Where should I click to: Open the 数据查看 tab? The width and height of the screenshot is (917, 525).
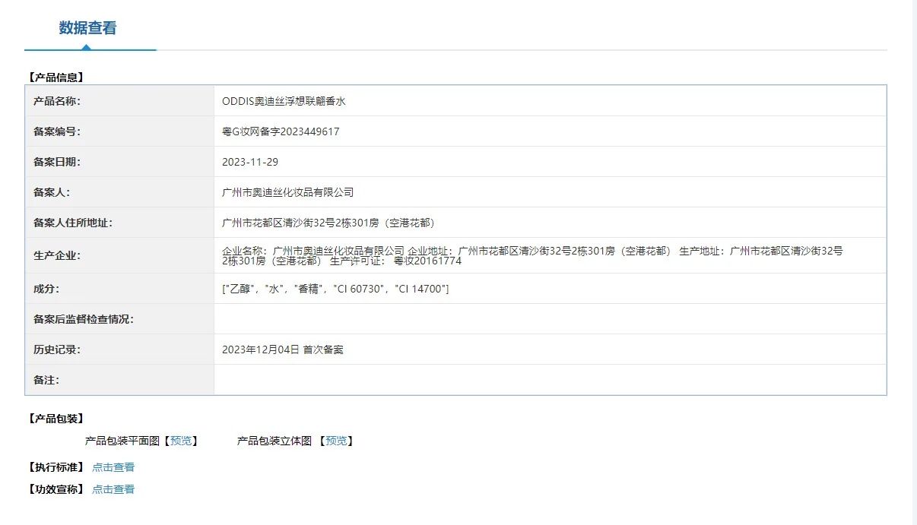(x=88, y=28)
